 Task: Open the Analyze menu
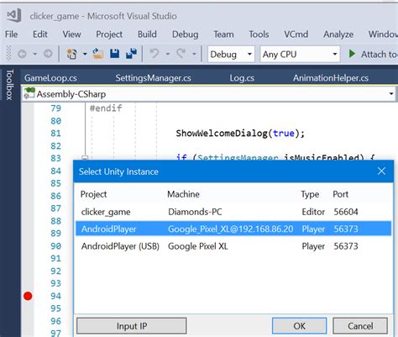click(338, 34)
